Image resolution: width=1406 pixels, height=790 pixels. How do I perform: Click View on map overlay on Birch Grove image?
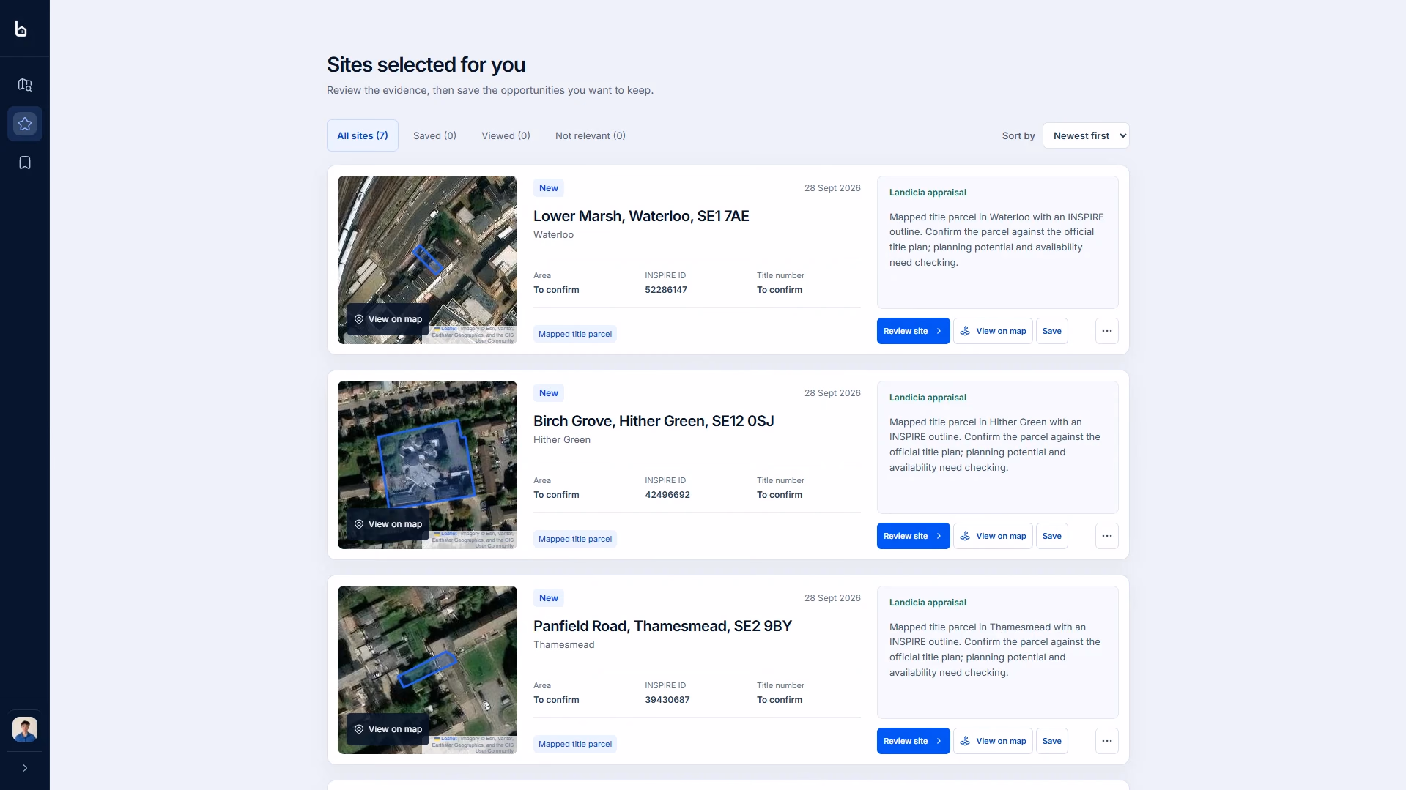point(388,524)
